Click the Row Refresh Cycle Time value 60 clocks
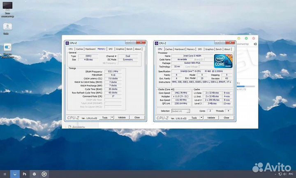296x178 pixels. point(113,93)
